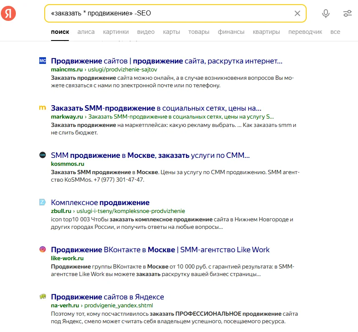358x332 pixels.
Task: Expand the все services menu
Action: pos(335,32)
